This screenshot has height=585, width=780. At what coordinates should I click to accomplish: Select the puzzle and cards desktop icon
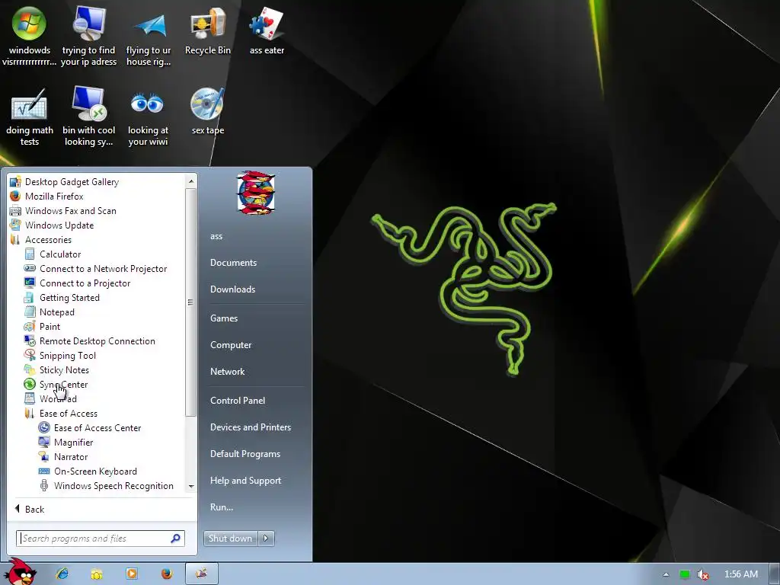pos(267,30)
